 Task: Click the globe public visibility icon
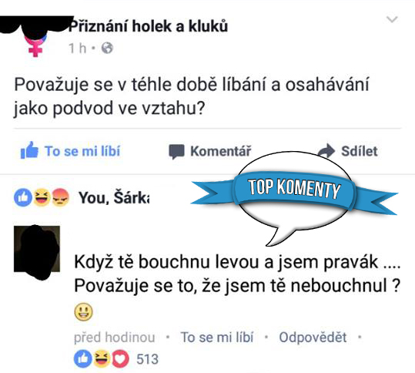point(107,48)
